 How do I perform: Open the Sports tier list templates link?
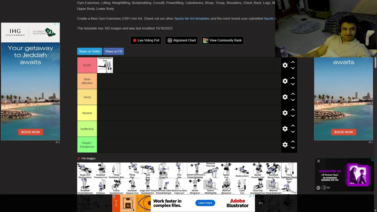click(192, 19)
